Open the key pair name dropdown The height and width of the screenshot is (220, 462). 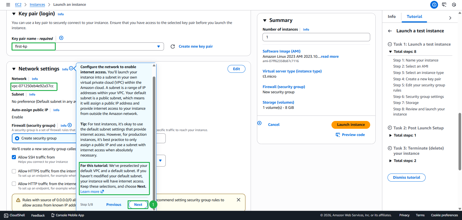[x=159, y=46]
